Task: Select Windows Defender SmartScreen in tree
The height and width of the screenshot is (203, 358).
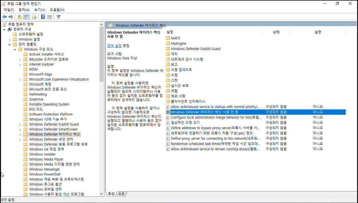Action: pyautogui.click(x=53, y=129)
